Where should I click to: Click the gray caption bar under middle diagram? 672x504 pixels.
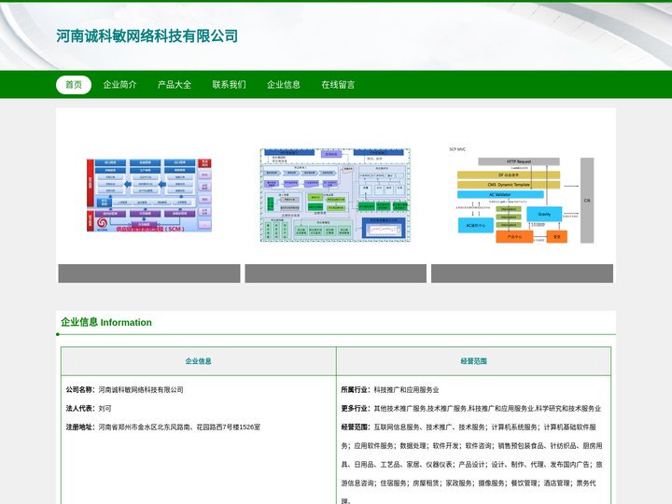click(336, 273)
